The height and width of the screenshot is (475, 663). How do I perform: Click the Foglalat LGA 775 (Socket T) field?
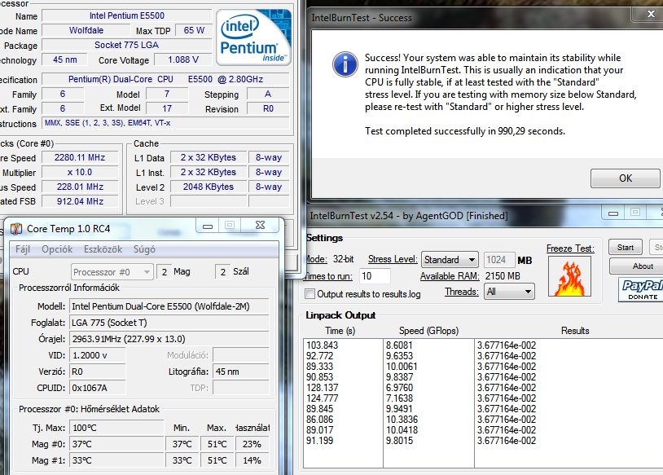point(169,323)
